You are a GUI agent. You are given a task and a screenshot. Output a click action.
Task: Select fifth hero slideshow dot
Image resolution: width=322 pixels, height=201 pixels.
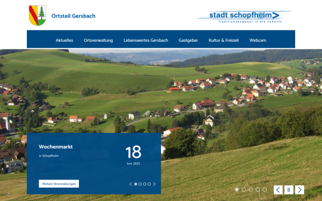click(265, 190)
